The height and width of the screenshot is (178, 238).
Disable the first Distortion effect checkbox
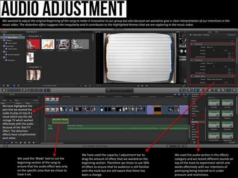tap(192, 44)
